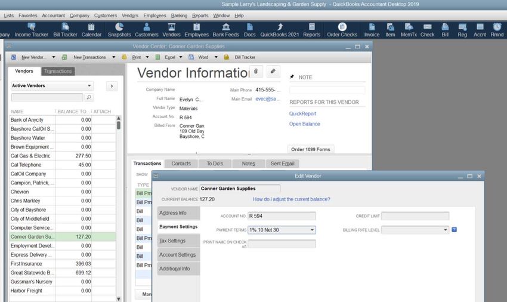
Task: Click in the vendor search field
Action: [47, 97]
